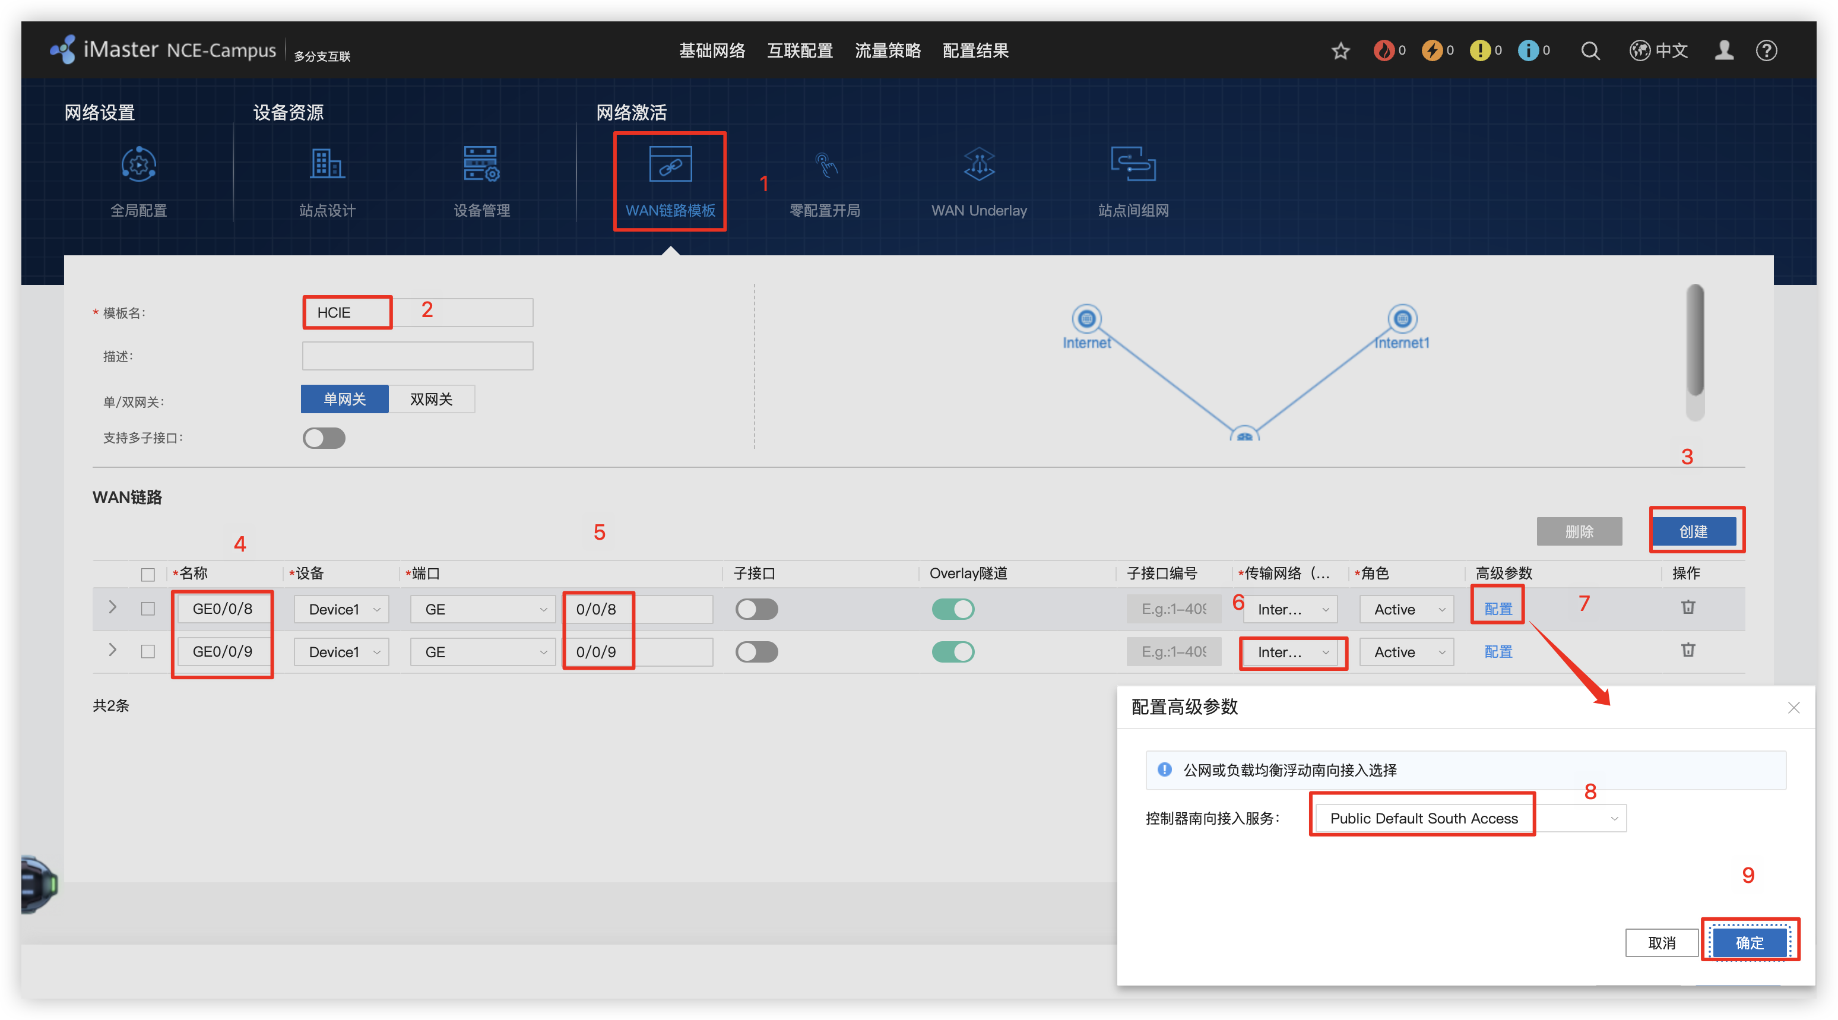Expand the GE0/0/8 row chevron
The image size is (1838, 1020).
pos(112,607)
